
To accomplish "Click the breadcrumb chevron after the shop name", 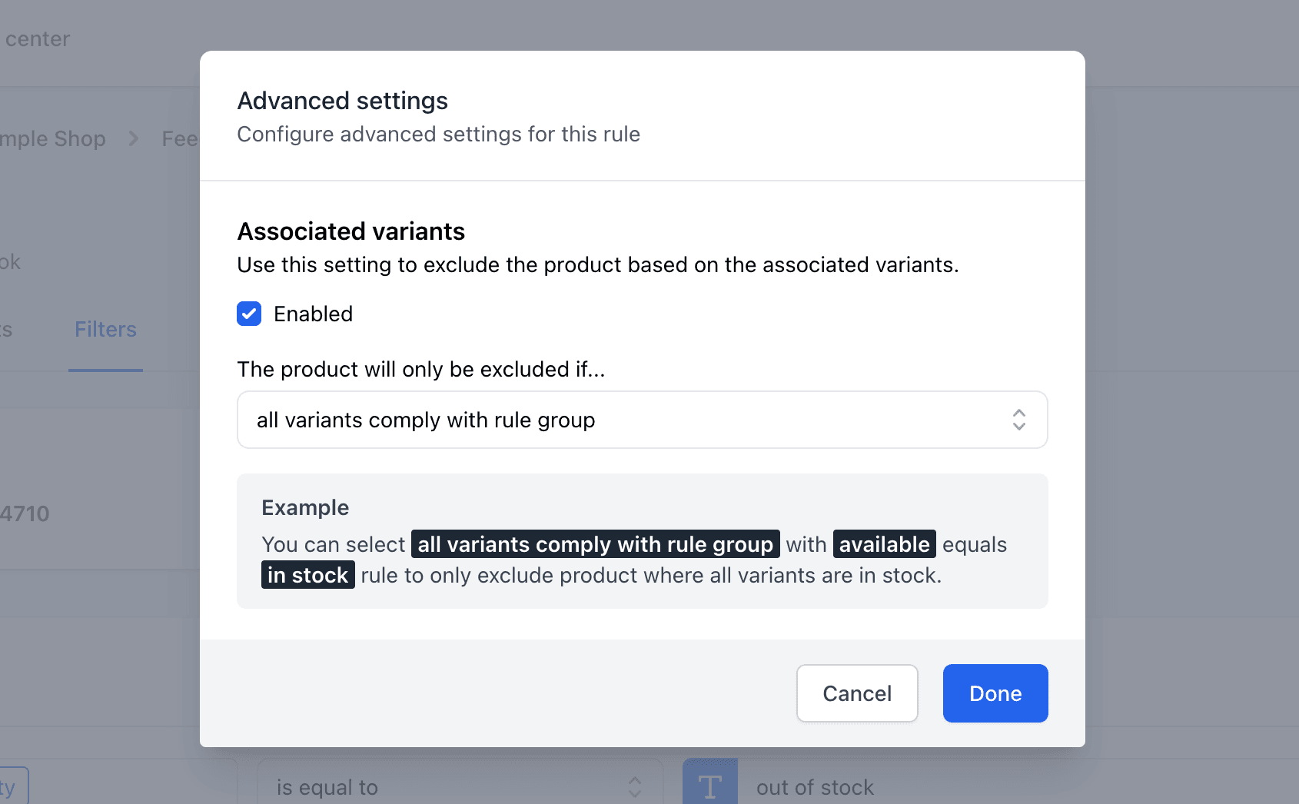I will [133, 138].
